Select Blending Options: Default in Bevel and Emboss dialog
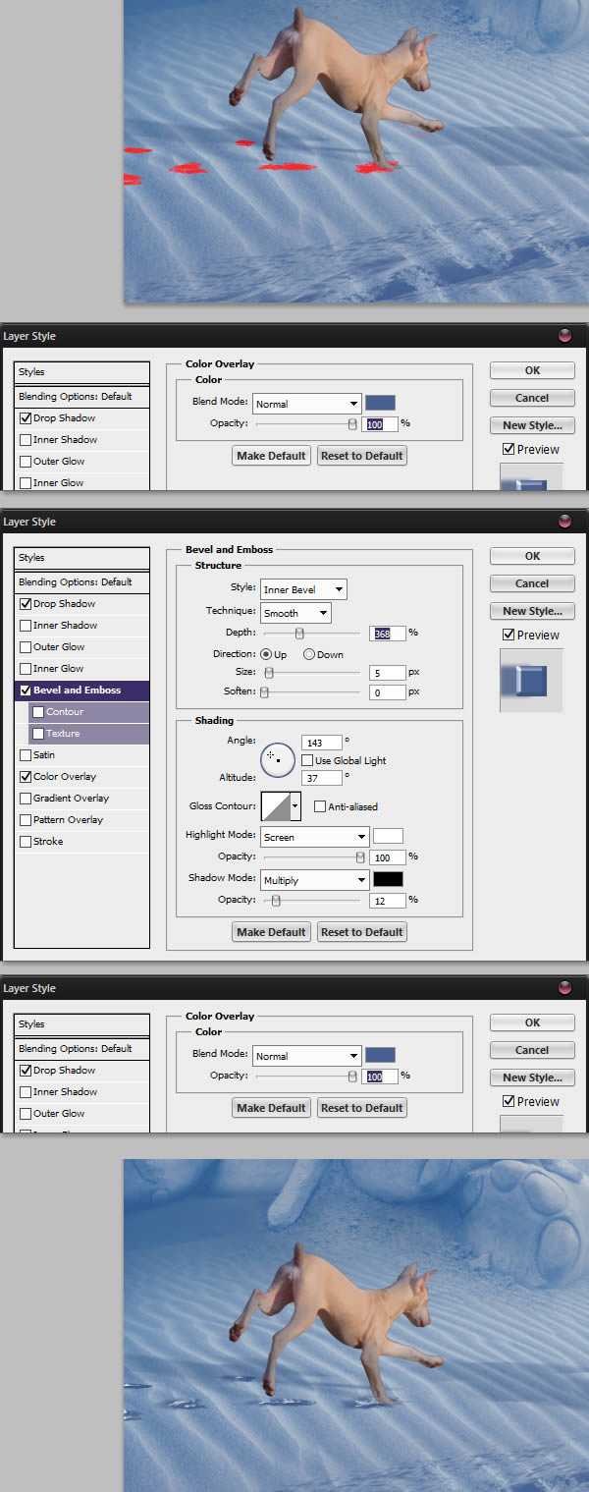The width and height of the screenshot is (589, 1492). (x=82, y=581)
